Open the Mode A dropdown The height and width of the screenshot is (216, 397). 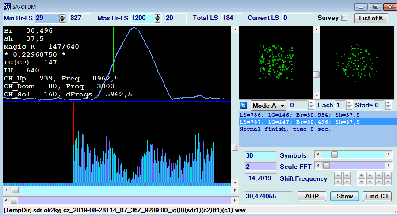click(268, 106)
